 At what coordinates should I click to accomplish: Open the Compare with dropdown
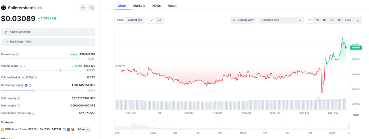pos(281,20)
